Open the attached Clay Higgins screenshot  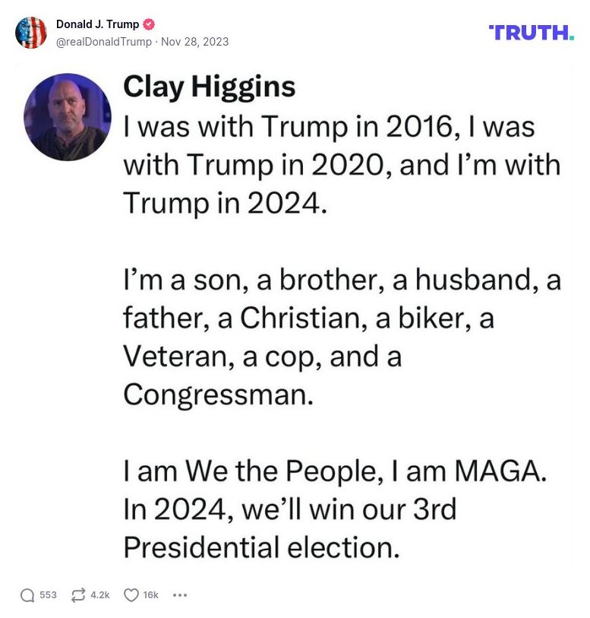pos(296,319)
